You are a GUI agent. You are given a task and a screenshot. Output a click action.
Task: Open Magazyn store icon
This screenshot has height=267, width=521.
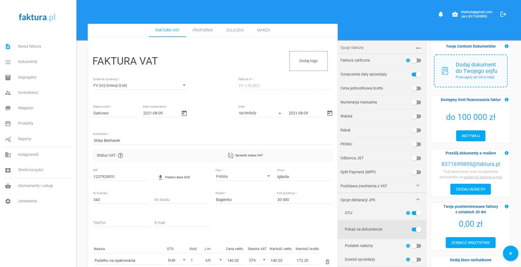[x=8, y=108]
